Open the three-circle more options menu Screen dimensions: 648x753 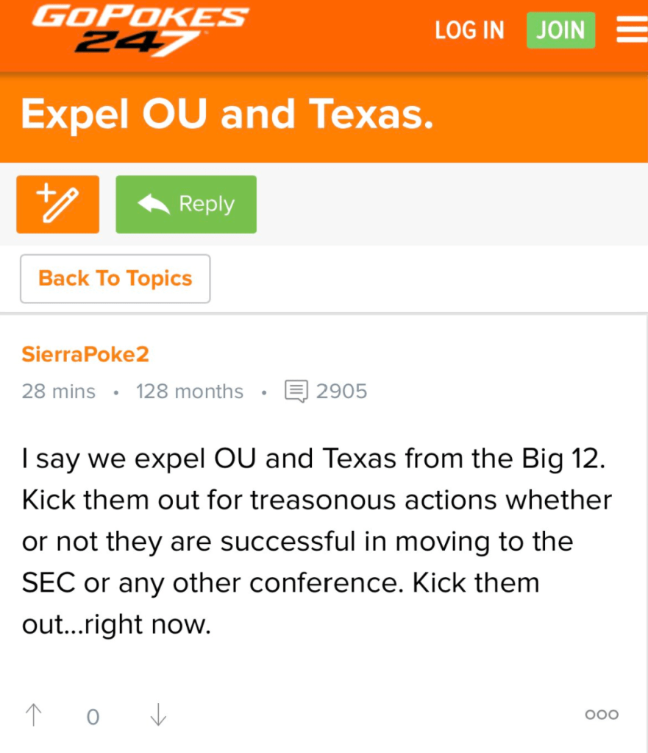[x=602, y=715]
